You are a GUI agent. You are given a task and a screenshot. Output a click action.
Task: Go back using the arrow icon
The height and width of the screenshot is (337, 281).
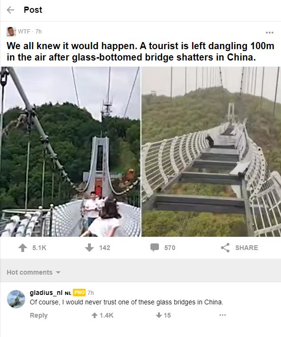tap(10, 10)
